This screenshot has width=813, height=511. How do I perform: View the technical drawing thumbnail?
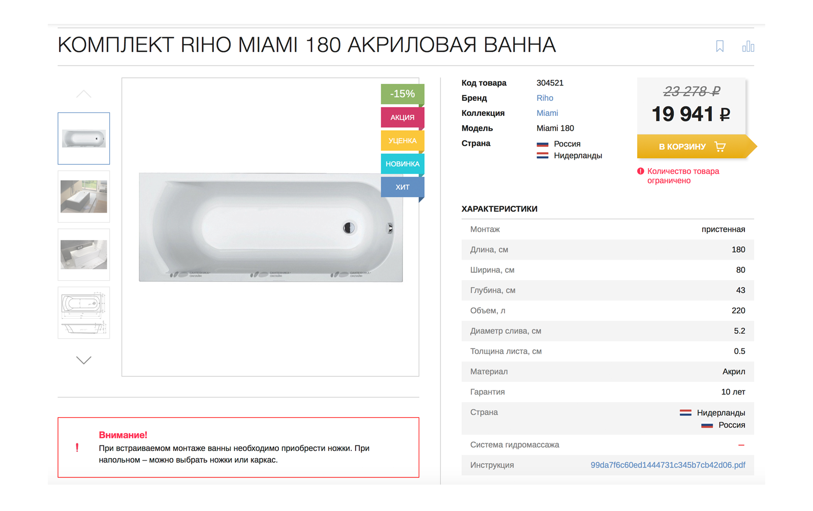point(84,313)
